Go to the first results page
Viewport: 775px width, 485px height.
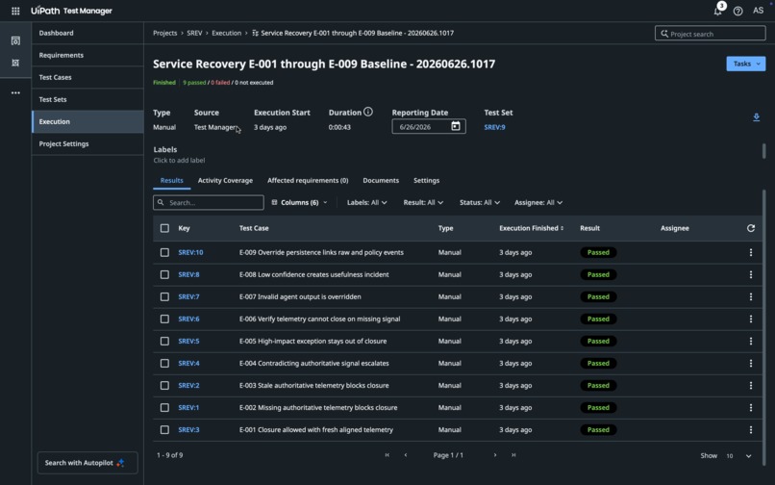[x=387, y=455]
